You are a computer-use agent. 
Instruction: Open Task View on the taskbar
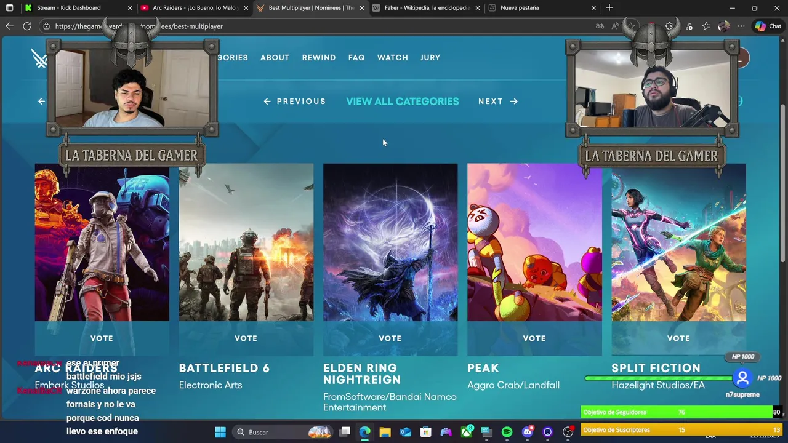pos(345,432)
